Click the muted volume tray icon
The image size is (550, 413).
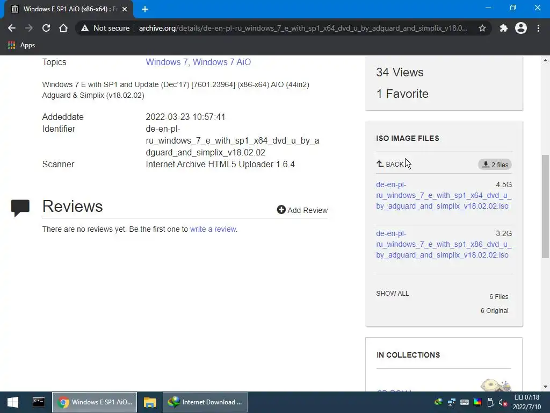coord(503,402)
